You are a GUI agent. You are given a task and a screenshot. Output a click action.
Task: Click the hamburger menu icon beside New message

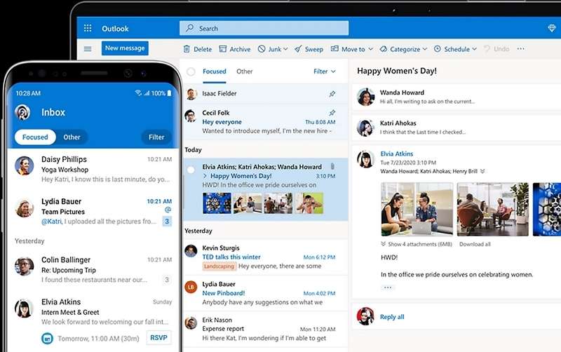coord(88,48)
